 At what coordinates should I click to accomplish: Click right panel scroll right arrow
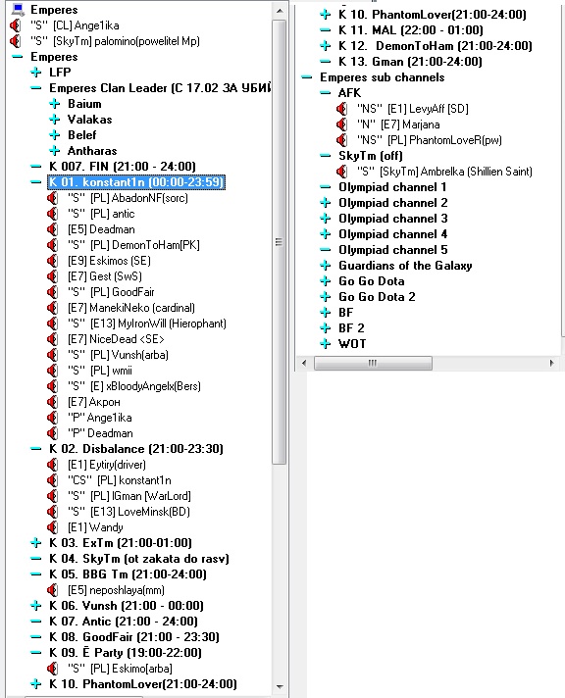[x=551, y=363]
